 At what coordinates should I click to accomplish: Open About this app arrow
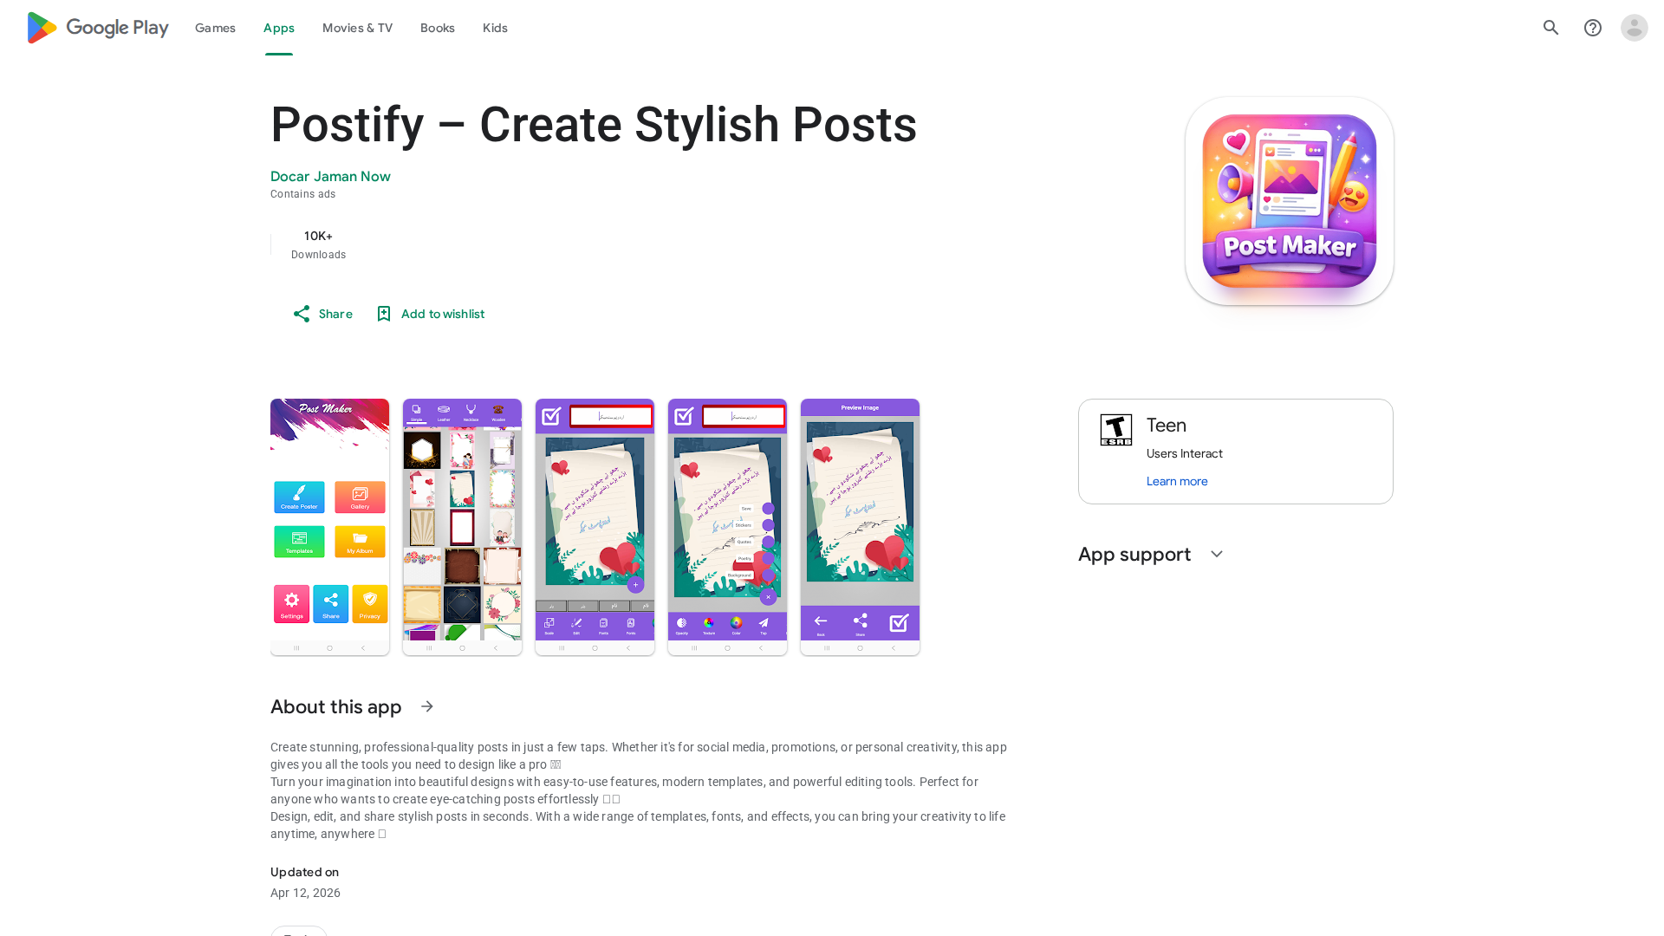coord(427,707)
